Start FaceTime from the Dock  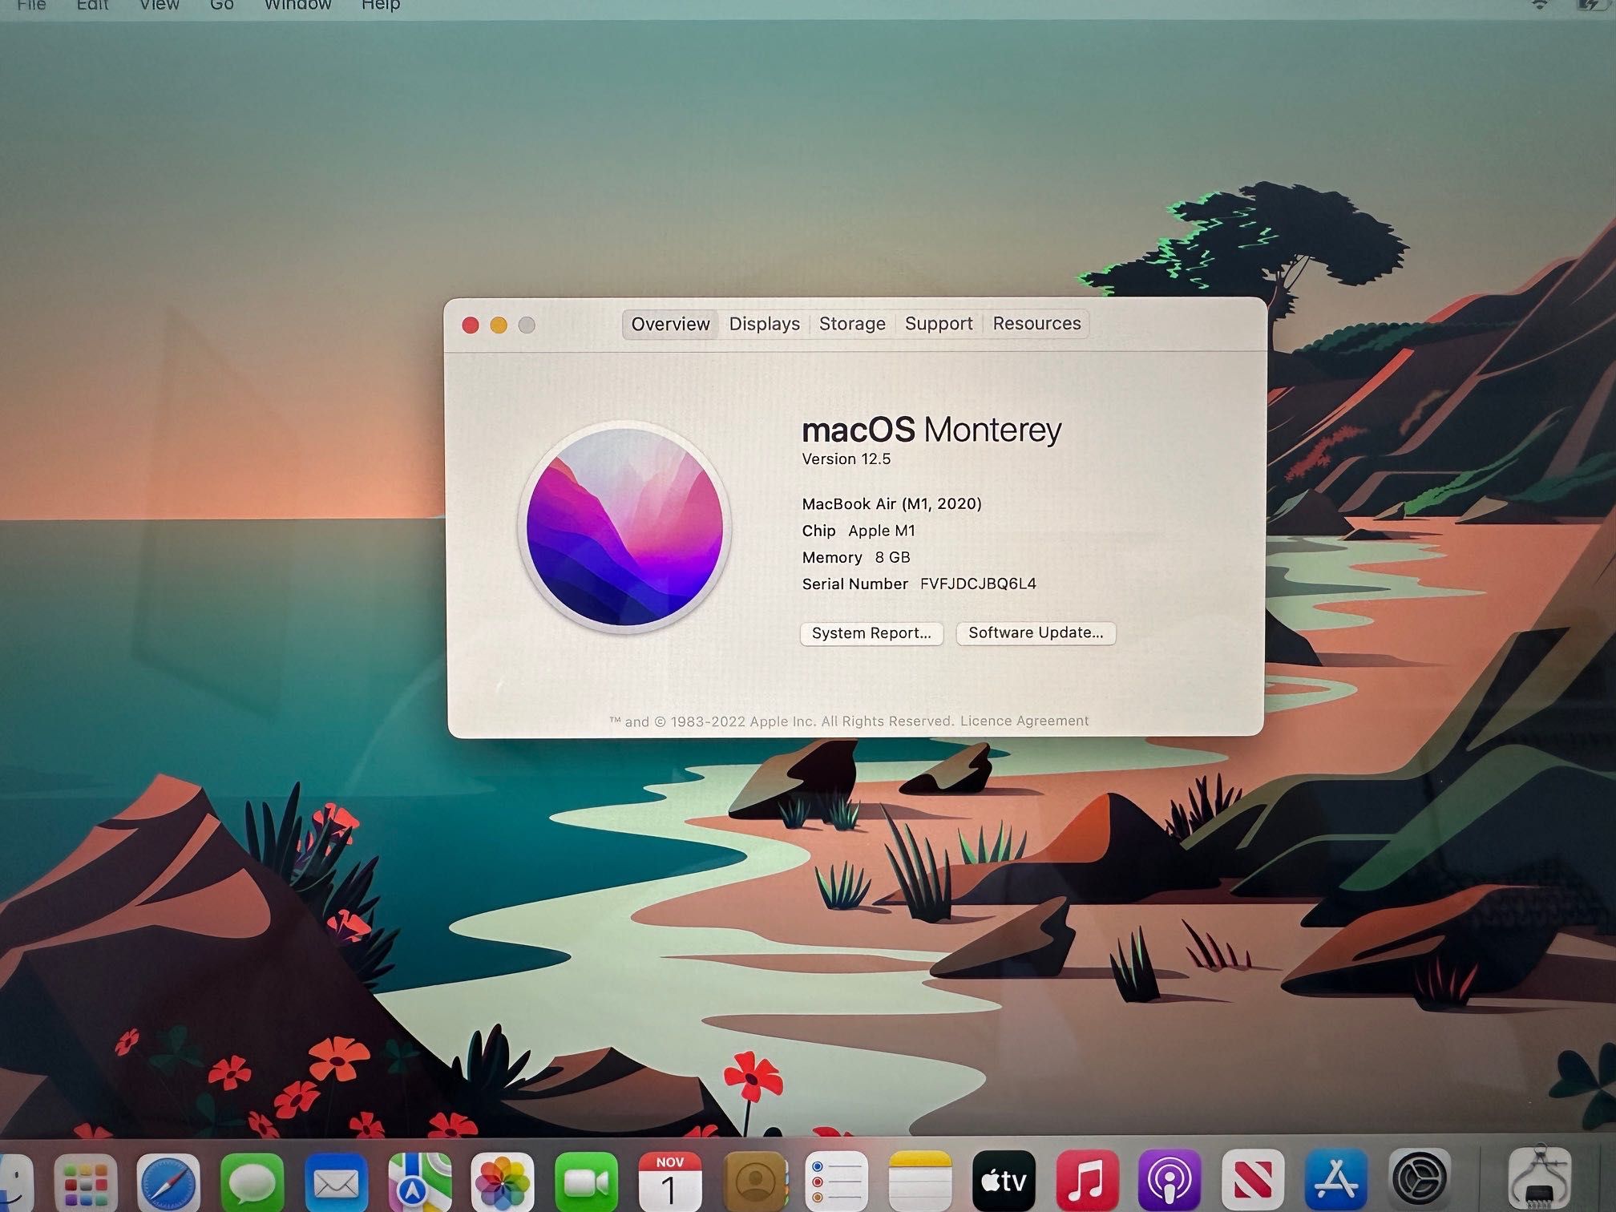pos(586,1182)
